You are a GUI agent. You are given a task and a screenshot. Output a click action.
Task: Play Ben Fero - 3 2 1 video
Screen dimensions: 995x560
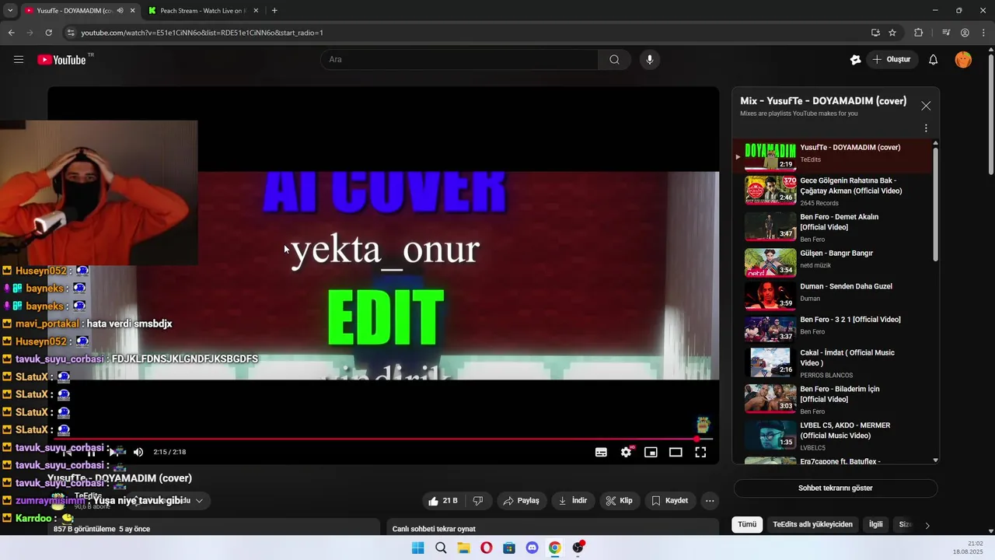pos(832,328)
